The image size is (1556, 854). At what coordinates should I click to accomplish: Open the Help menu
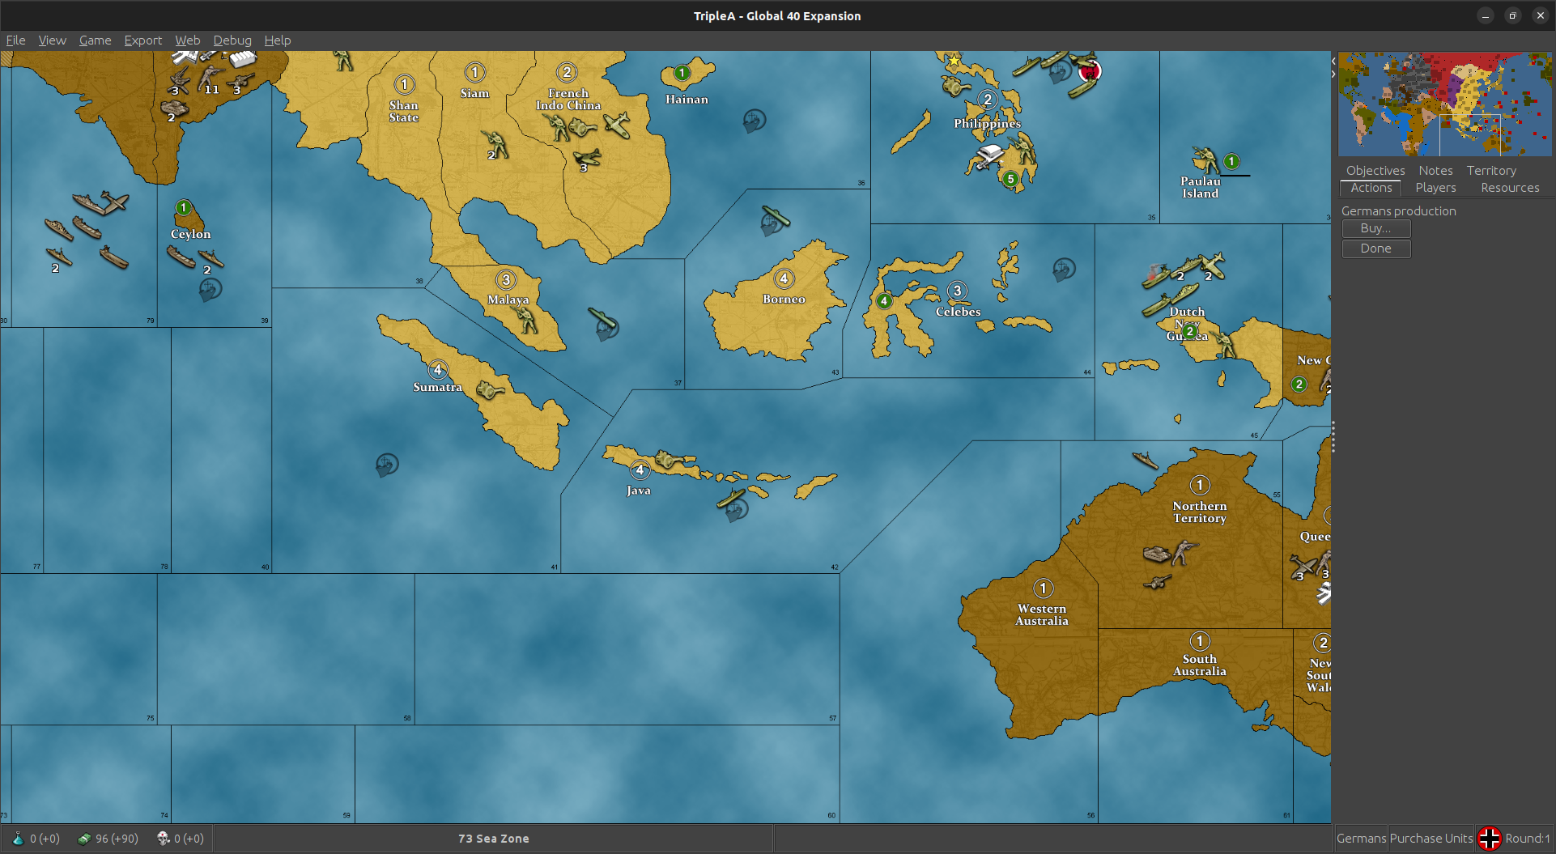click(277, 40)
